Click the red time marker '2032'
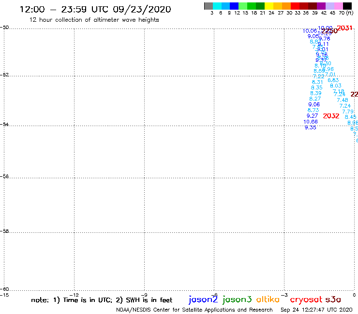Screen dimensions: 358x314 [331, 116]
